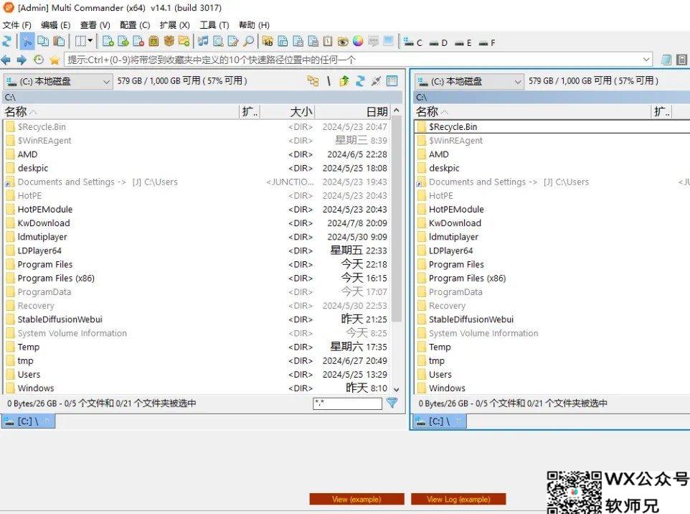The image size is (690, 514).
Task: Click the funnel filter icon in left panel
Action: point(392,403)
